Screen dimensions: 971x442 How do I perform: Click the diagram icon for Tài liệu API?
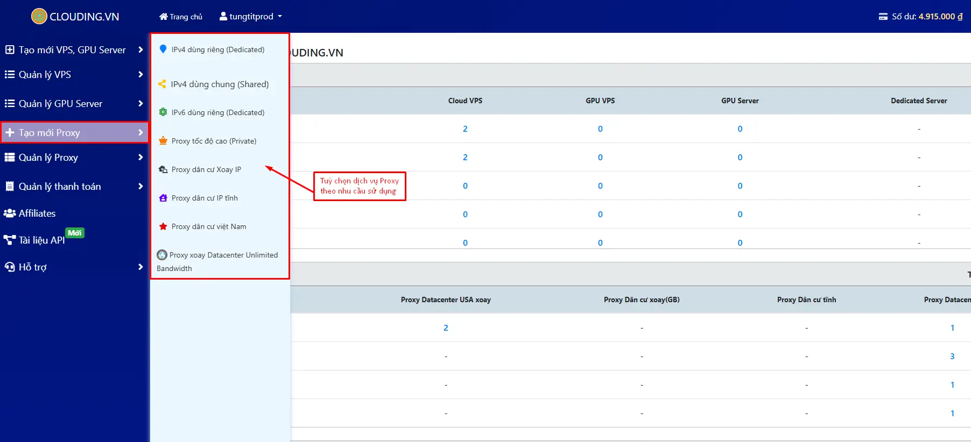click(10, 240)
